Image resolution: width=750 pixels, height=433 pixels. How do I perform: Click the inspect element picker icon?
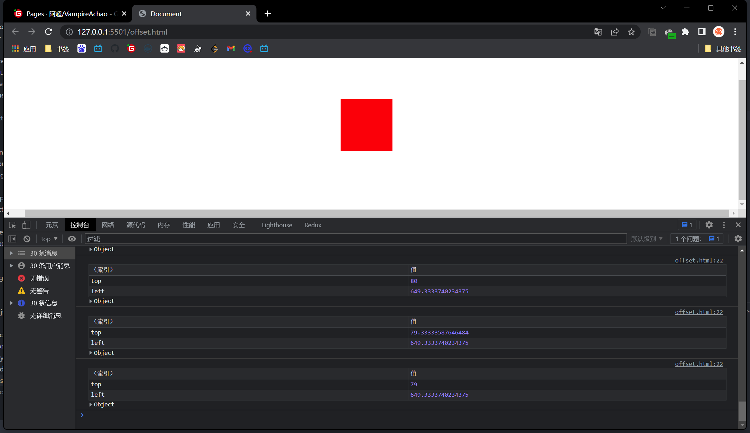click(x=12, y=225)
